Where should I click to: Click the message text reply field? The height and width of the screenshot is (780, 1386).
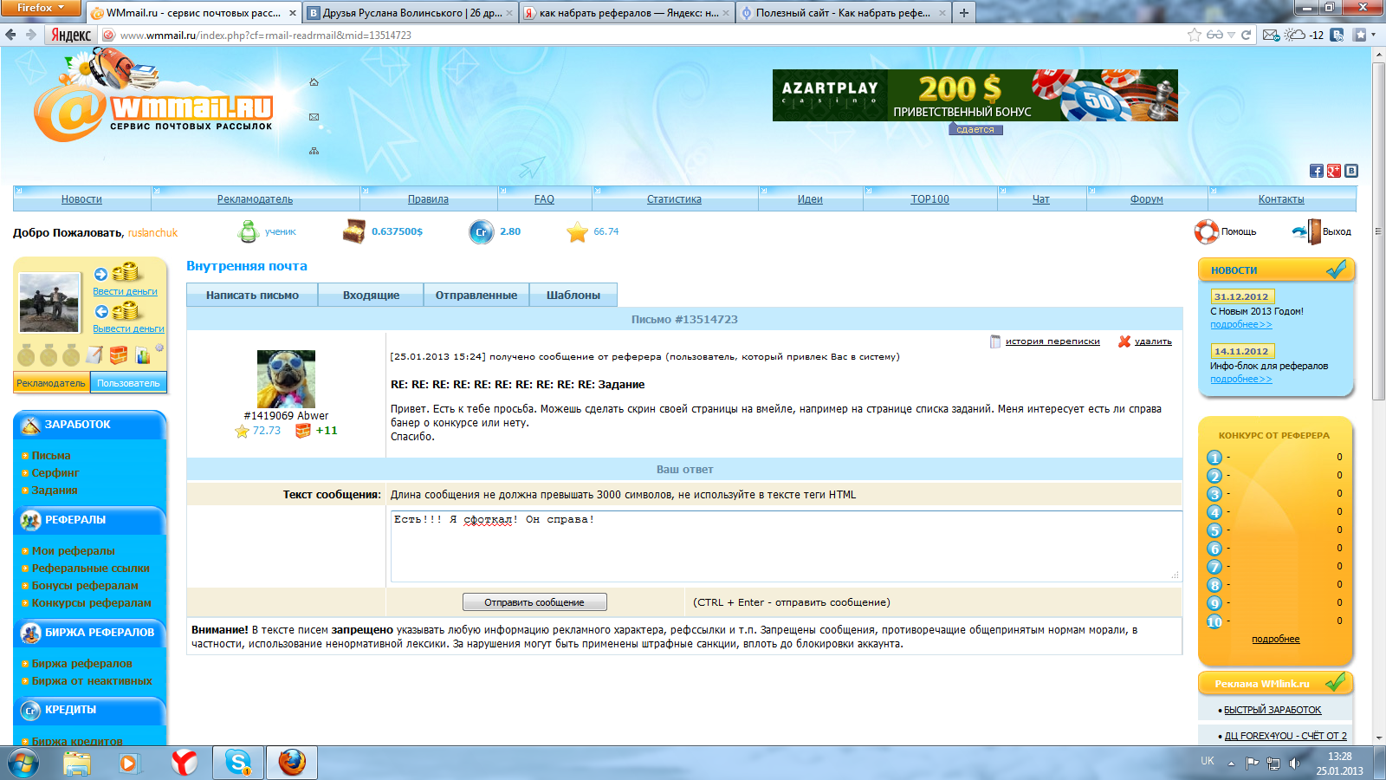tap(787, 546)
